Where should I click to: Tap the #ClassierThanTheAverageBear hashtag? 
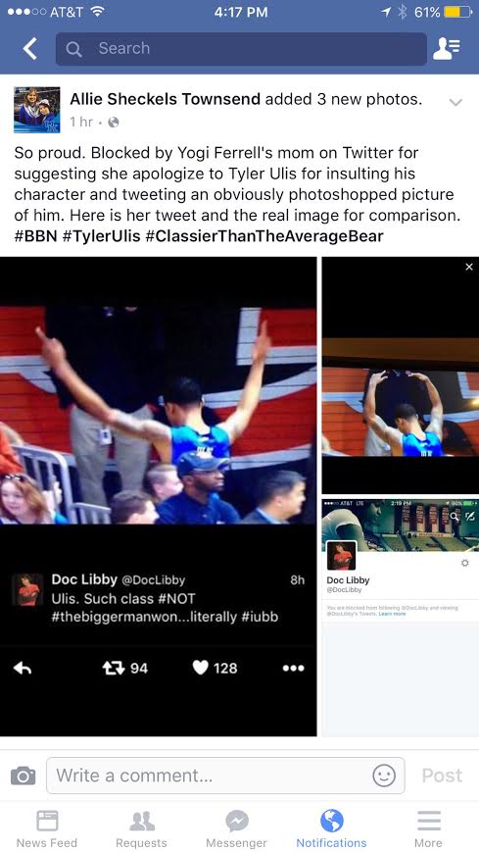pos(264,237)
